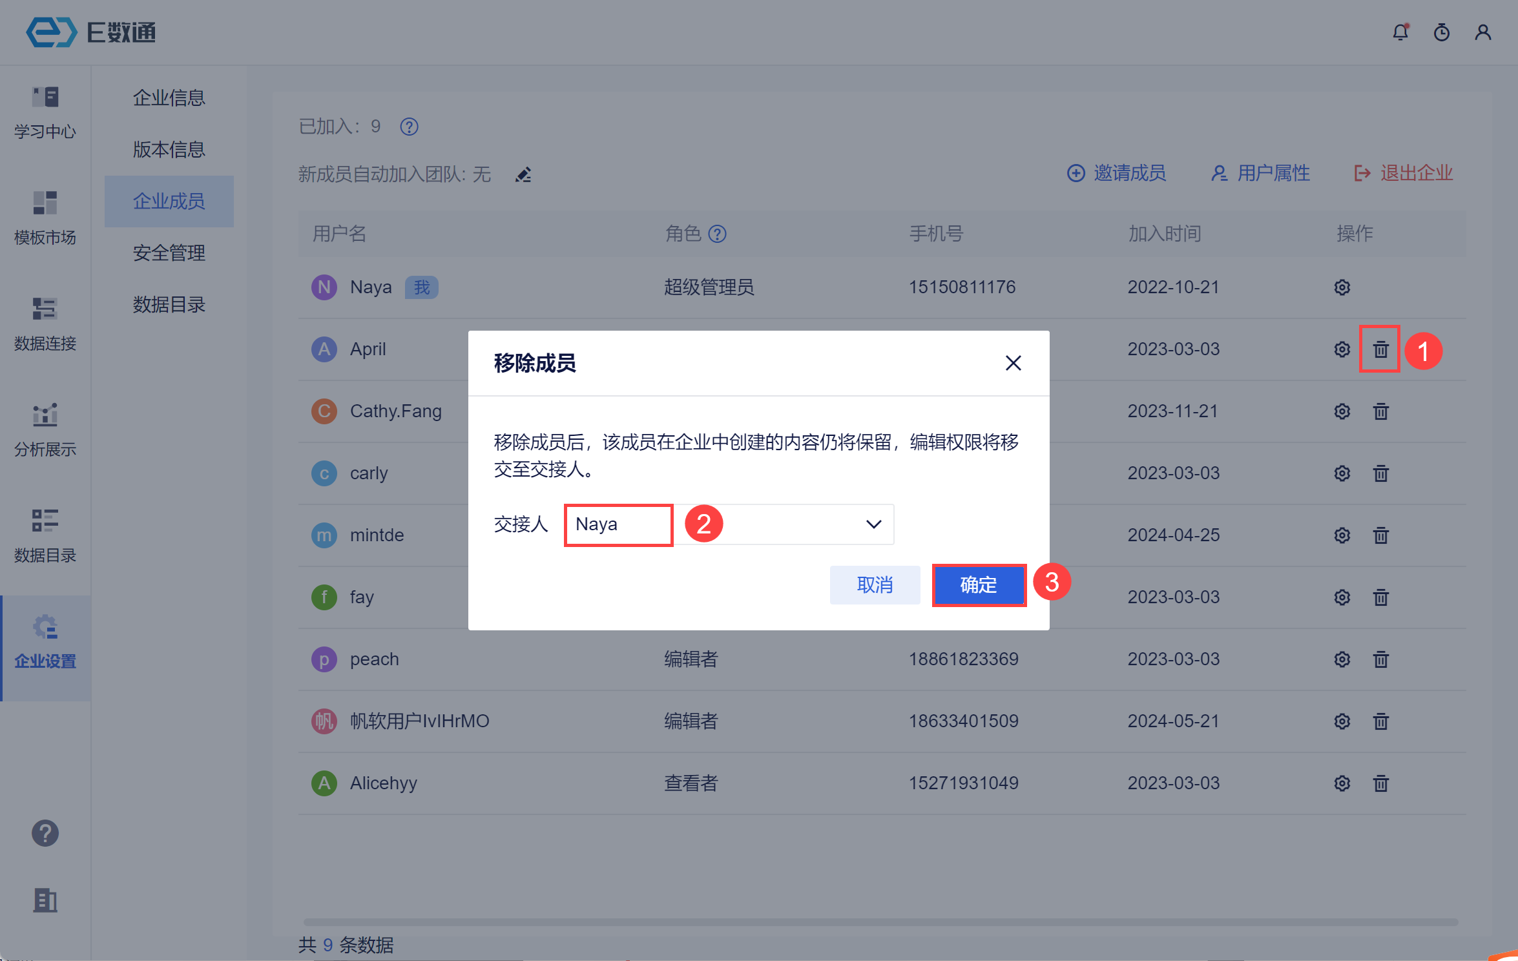Click the notification bell icon
The image size is (1518, 961).
pyautogui.click(x=1400, y=32)
